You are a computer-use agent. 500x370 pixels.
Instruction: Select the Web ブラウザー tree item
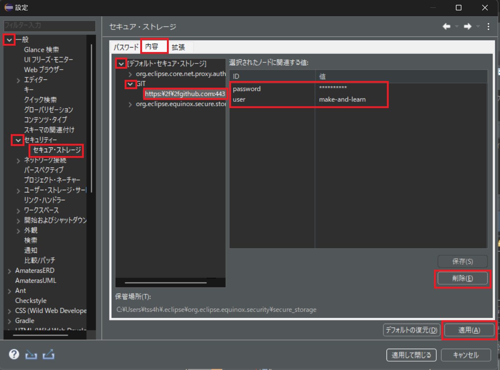coord(44,69)
